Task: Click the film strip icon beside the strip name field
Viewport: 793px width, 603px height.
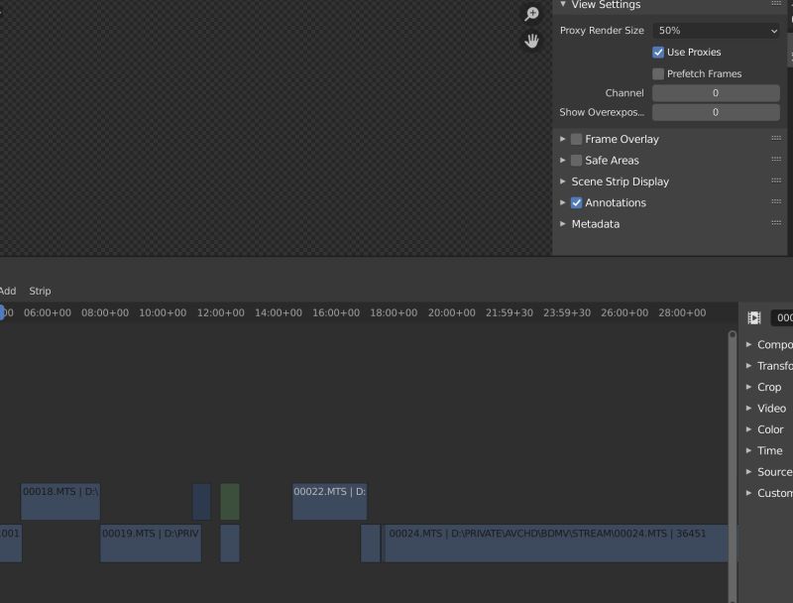Action: tap(753, 318)
